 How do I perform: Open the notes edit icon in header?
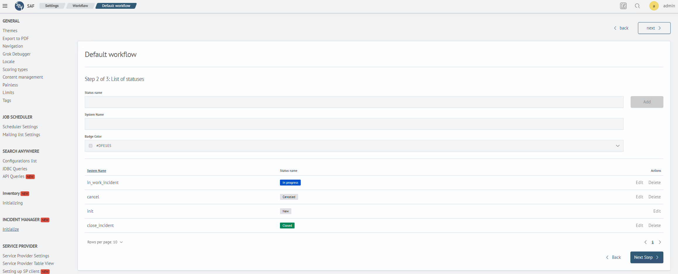click(623, 6)
